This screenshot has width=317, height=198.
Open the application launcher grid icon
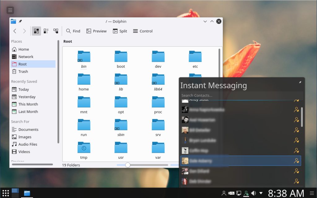5,193
